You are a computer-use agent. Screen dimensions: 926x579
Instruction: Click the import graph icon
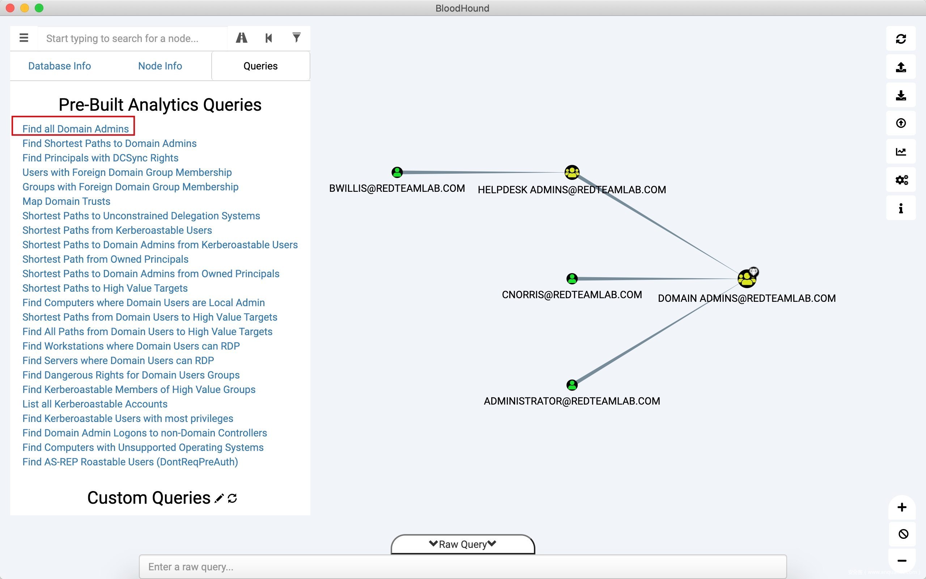[901, 95]
